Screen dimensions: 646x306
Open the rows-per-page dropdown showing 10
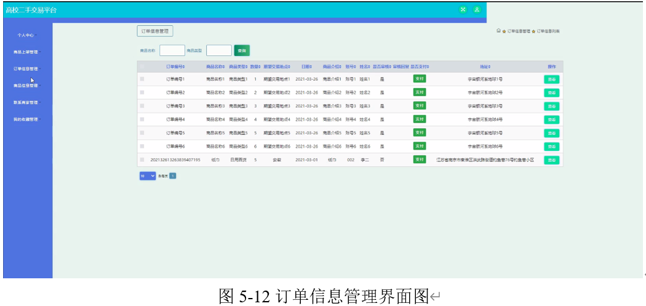[x=148, y=176]
